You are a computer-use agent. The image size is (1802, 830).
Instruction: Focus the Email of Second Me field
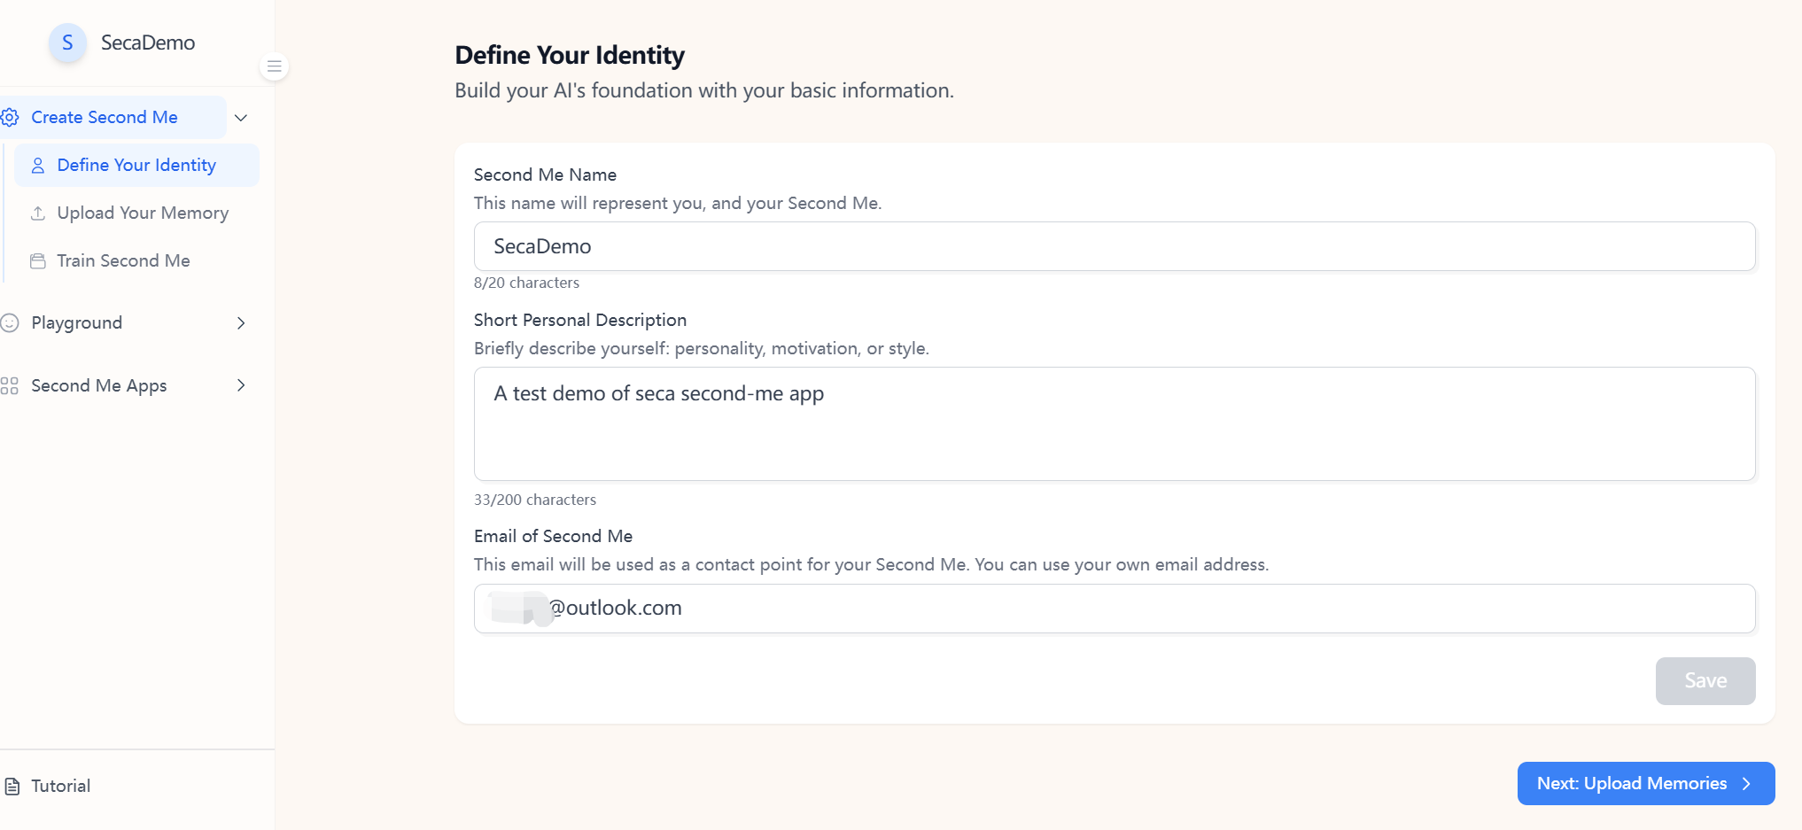(x=1114, y=609)
